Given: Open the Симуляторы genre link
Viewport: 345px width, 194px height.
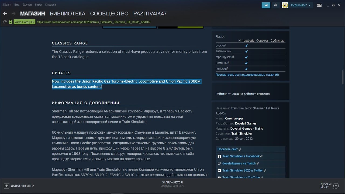Looking at the screenshot, I should [234, 118].
